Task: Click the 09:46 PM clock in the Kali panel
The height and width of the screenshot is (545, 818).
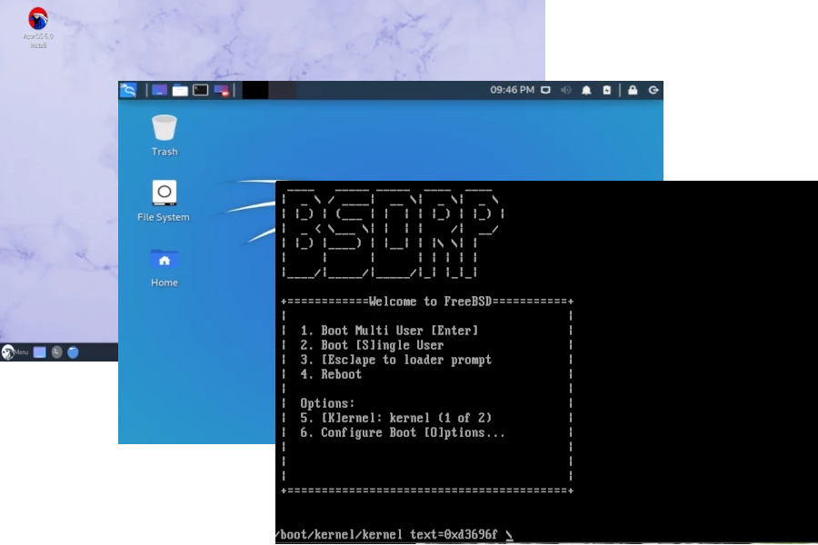Action: tap(513, 90)
